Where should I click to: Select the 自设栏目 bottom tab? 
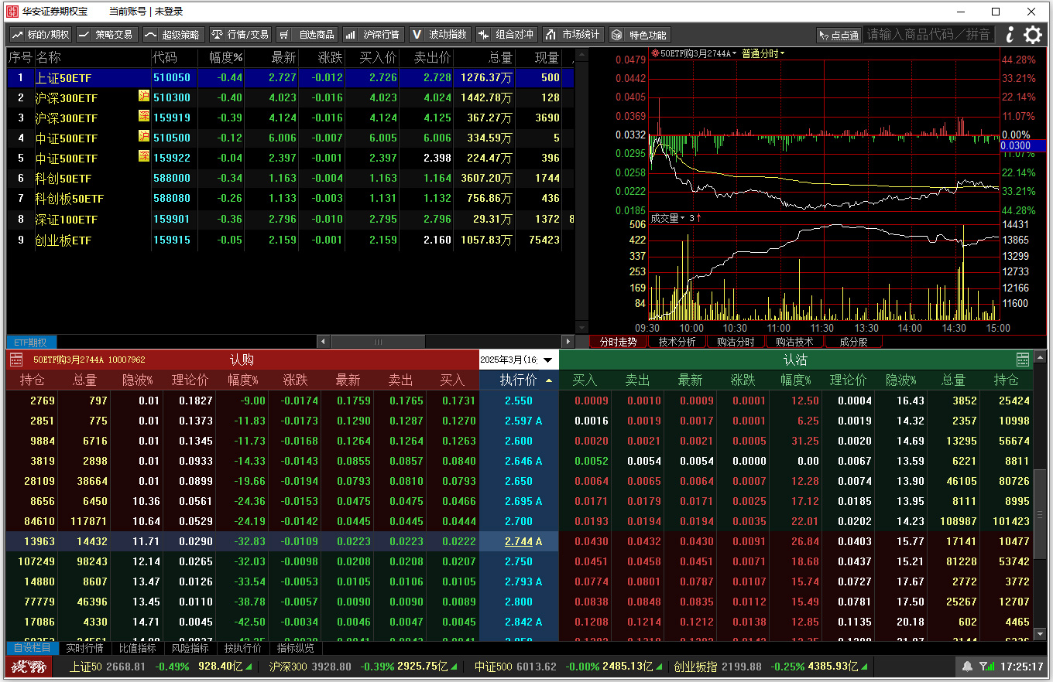point(33,648)
